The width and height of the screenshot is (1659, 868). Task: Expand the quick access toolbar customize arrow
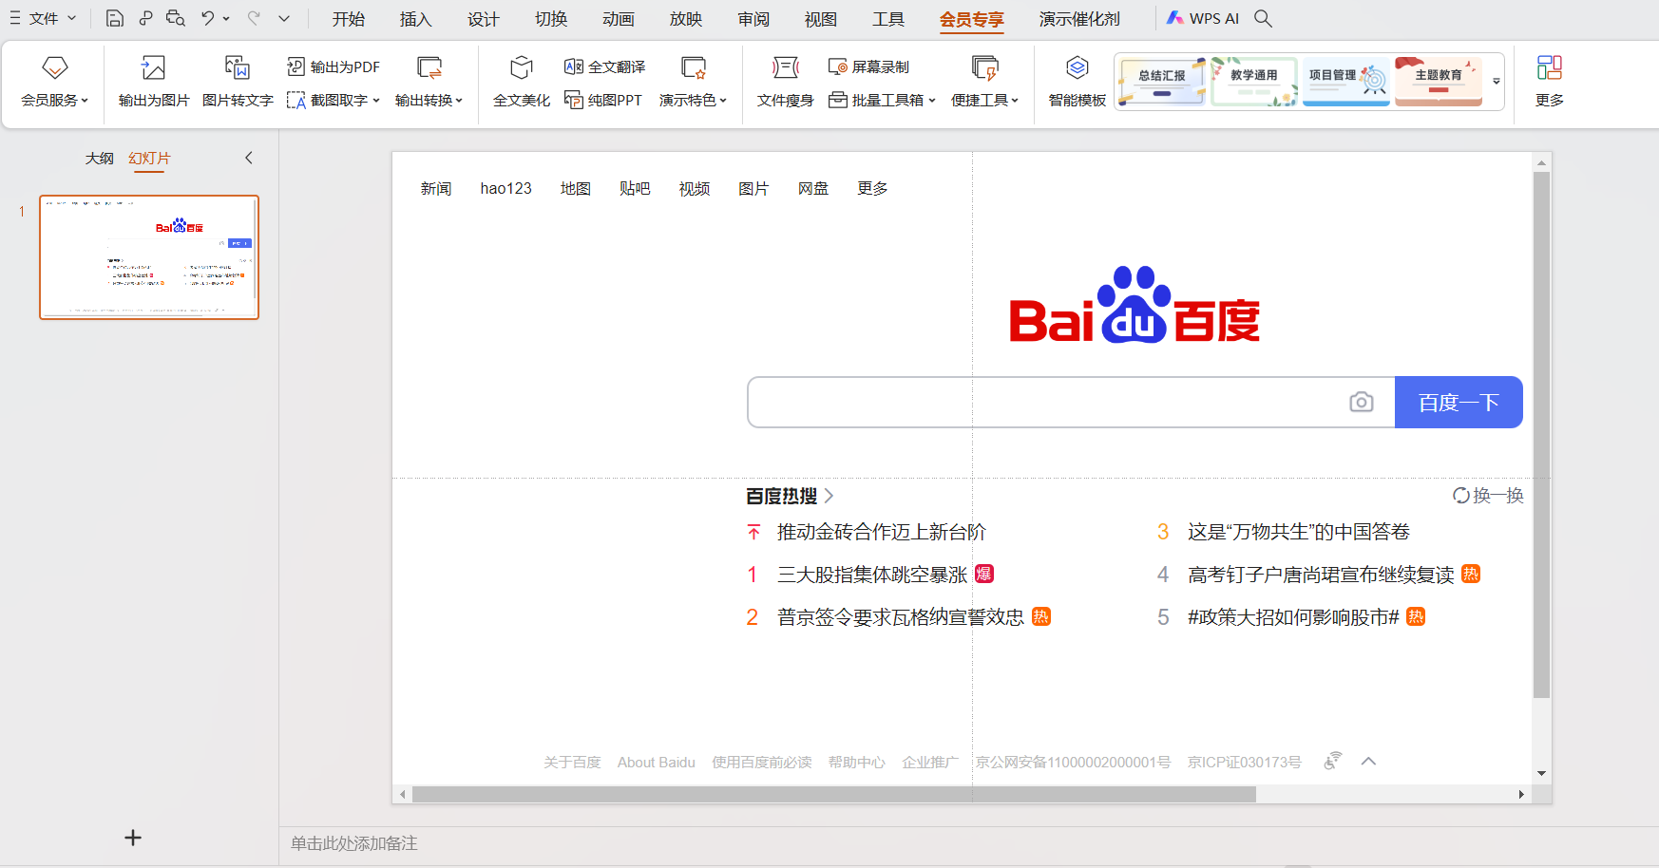(283, 18)
